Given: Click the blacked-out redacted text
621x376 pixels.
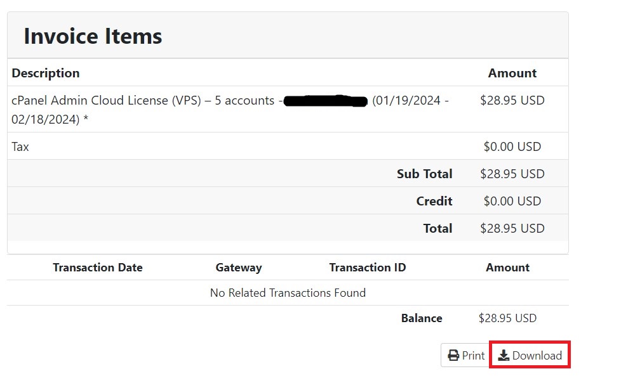Looking at the screenshot, I should click(x=326, y=101).
